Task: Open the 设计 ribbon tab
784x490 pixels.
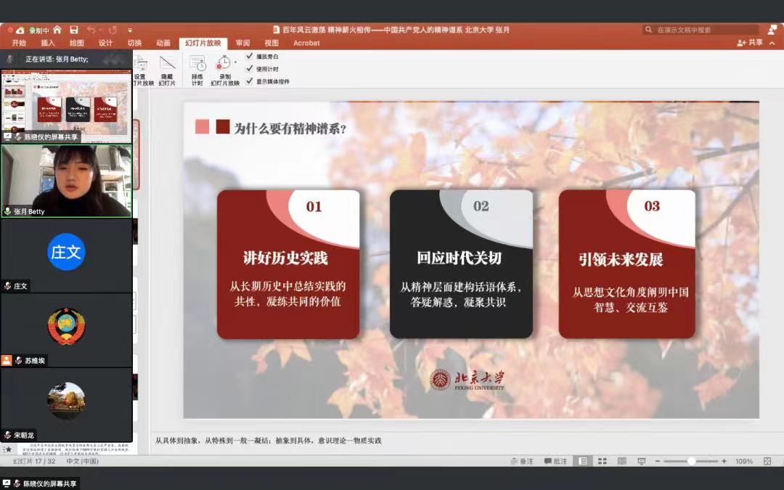Action: tap(106, 43)
